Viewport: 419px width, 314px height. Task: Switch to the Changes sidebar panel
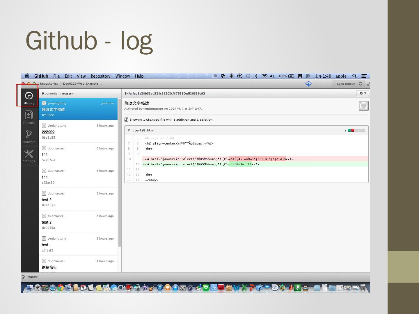click(x=29, y=117)
